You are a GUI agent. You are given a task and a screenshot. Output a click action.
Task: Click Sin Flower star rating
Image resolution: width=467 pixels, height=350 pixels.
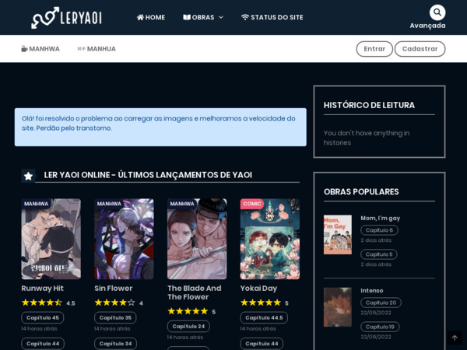(114, 303)
